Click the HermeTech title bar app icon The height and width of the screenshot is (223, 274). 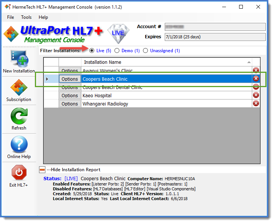8,7
